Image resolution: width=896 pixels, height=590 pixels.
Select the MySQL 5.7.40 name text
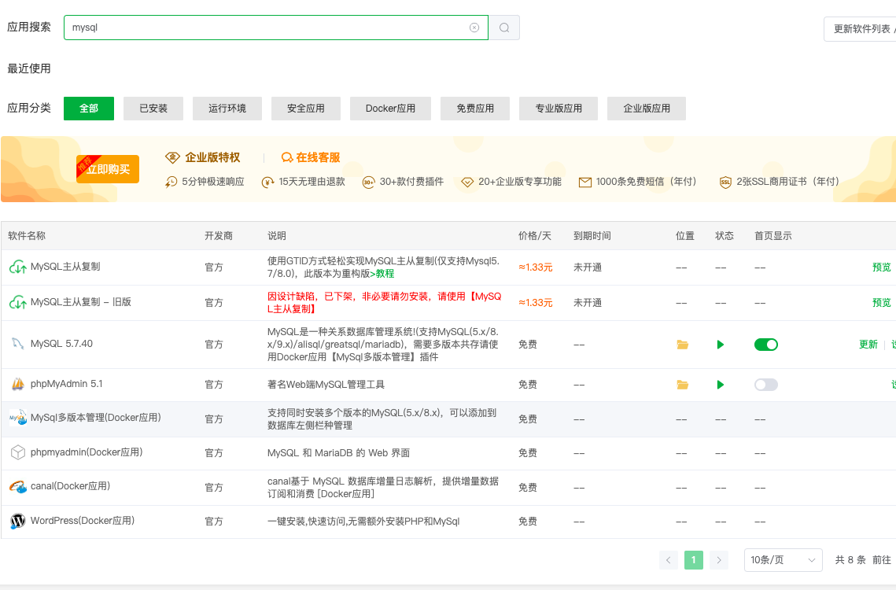pyautogui.click(x=61, y=344)
